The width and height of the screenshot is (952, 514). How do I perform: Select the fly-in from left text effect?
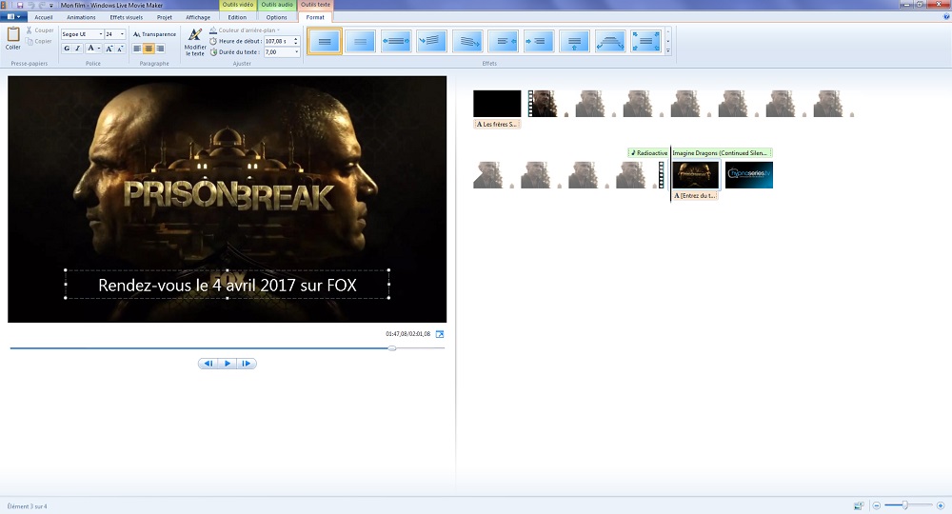[539, 41]
